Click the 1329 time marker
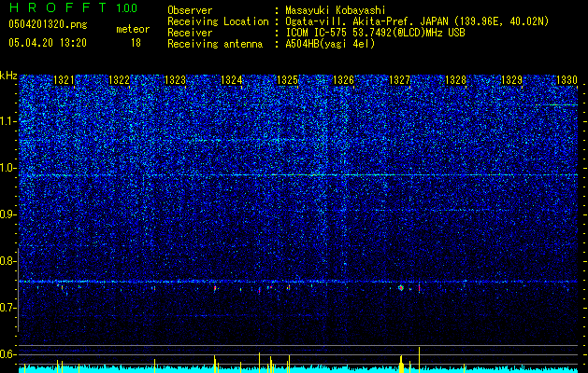Viewport: 588px width, 373px height. pos(511,80)
